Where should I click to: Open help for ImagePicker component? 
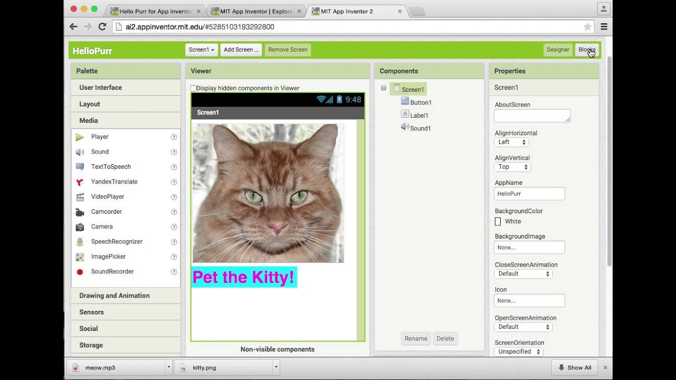(174, 257)
